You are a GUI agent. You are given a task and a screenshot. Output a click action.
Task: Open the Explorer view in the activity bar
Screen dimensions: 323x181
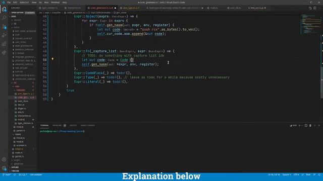point(4,9)
